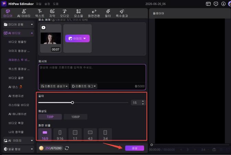Click the length slider handle

72,103
